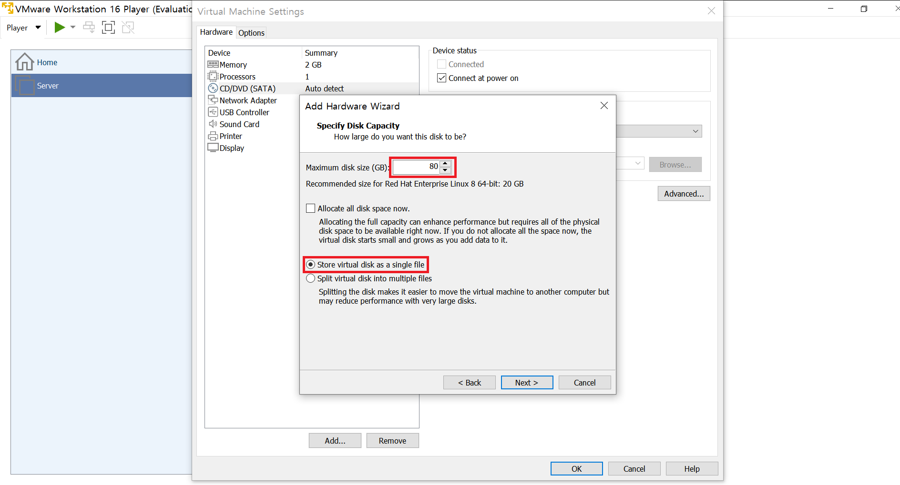The width and height of the screenshot is (900, 485).
Task: Close the Add Hardware Wizard dialog
Action: [604, 106]
